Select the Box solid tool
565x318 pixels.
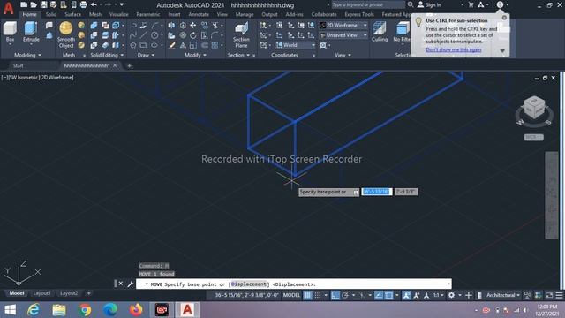[x=10, y=32]
